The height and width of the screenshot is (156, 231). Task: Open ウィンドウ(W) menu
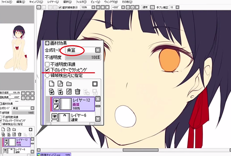coord(111,2)
